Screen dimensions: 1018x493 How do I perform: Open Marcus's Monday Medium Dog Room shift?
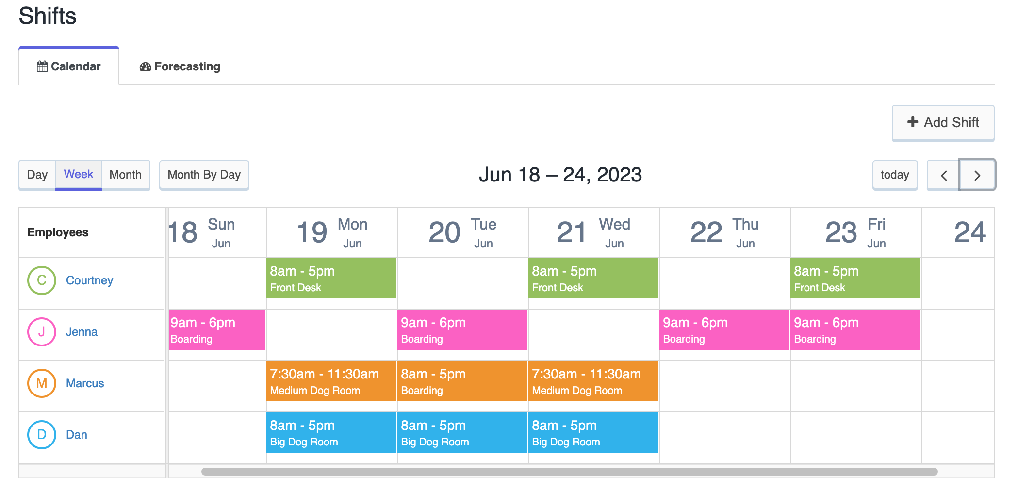331,381
